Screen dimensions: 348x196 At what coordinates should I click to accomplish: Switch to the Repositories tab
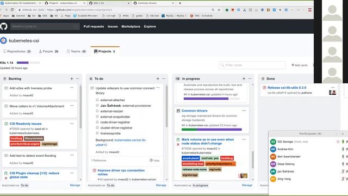(17, 51)
